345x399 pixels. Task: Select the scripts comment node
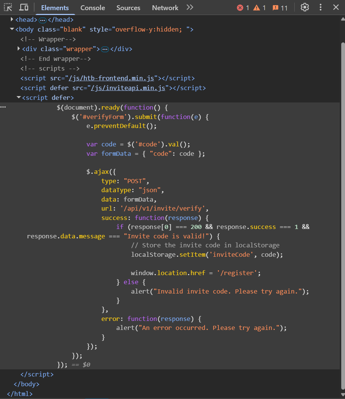pyautogui.click(x=50, y=68)
